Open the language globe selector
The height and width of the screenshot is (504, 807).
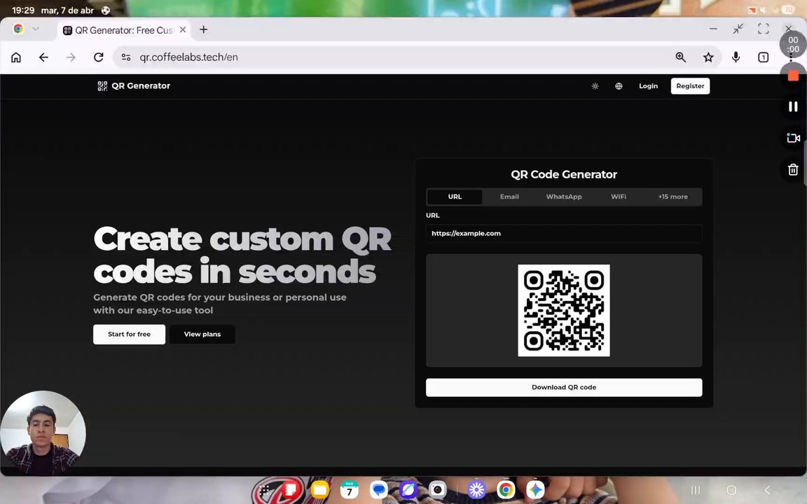(x=619, y=86)
